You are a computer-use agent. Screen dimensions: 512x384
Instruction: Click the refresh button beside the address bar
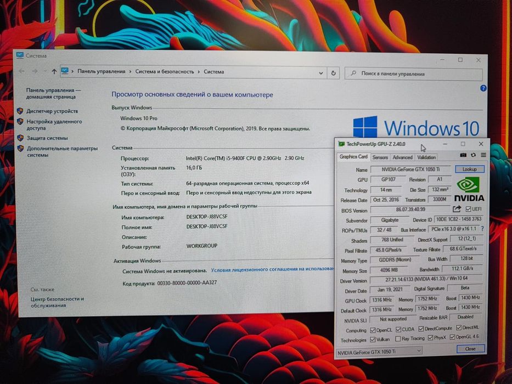[333, 73]
